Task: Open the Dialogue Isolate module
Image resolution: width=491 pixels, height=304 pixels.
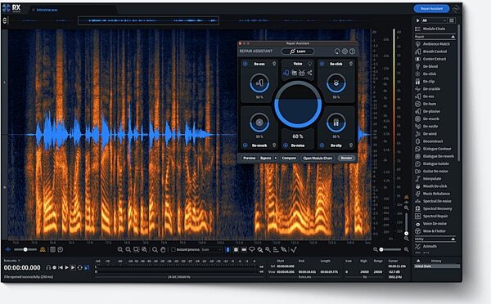Action: [432, 164]
